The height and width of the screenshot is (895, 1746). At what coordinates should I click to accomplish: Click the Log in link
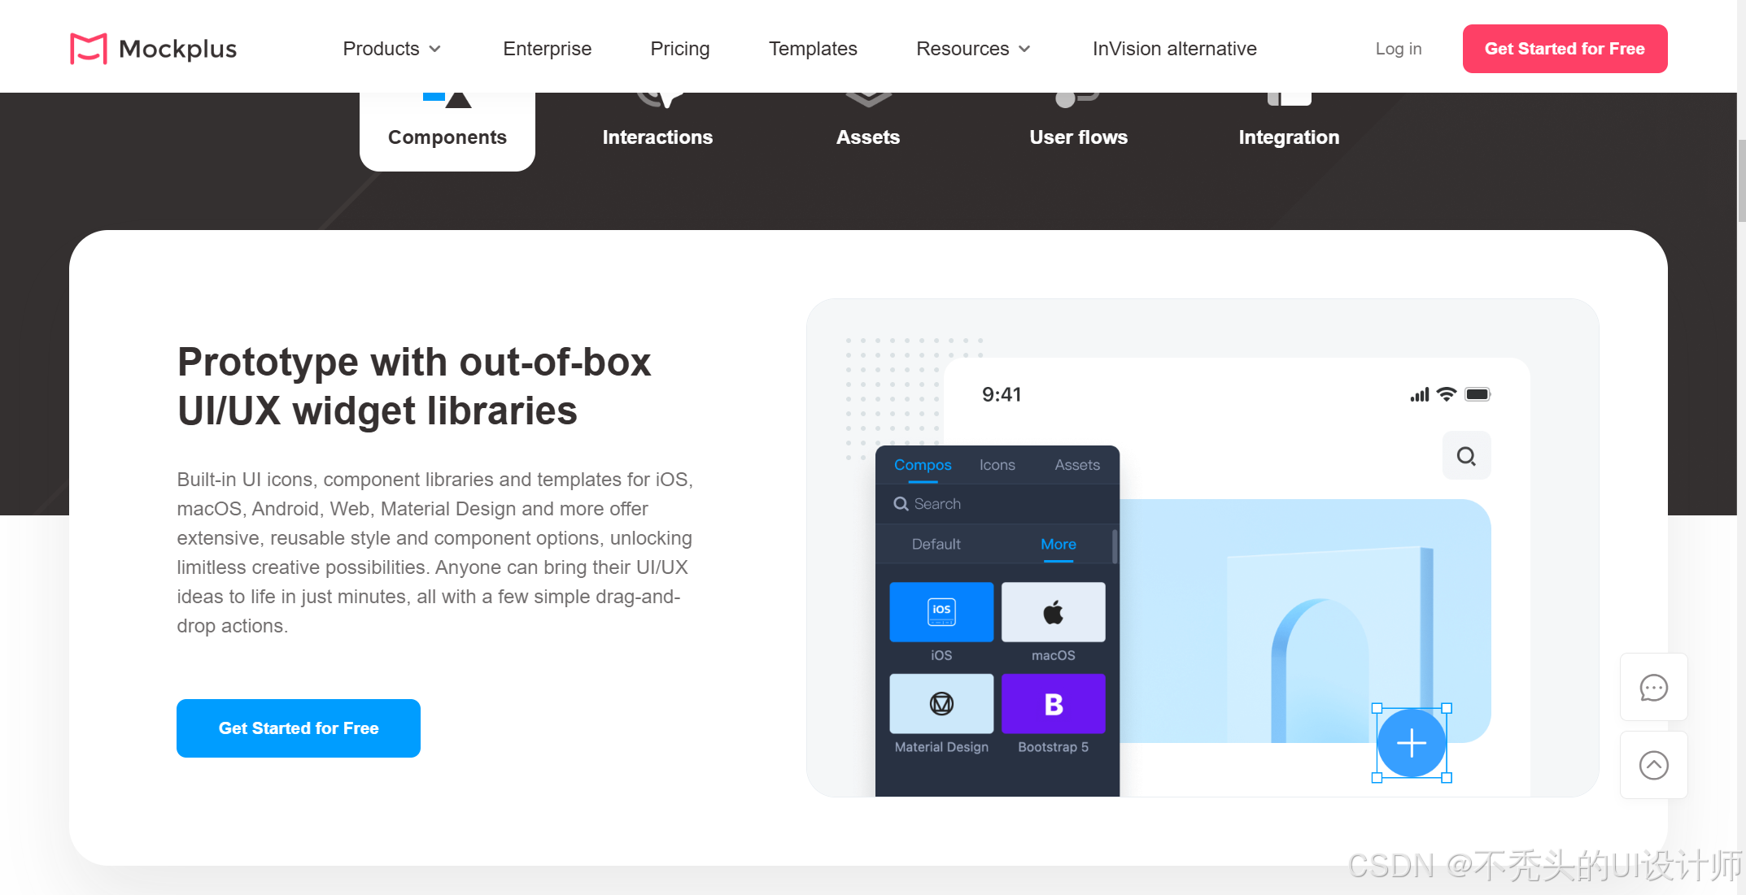(x=1398, y=49)
